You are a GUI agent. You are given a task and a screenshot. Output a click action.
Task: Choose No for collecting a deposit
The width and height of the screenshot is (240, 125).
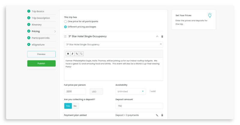click(x=75, y=106)
